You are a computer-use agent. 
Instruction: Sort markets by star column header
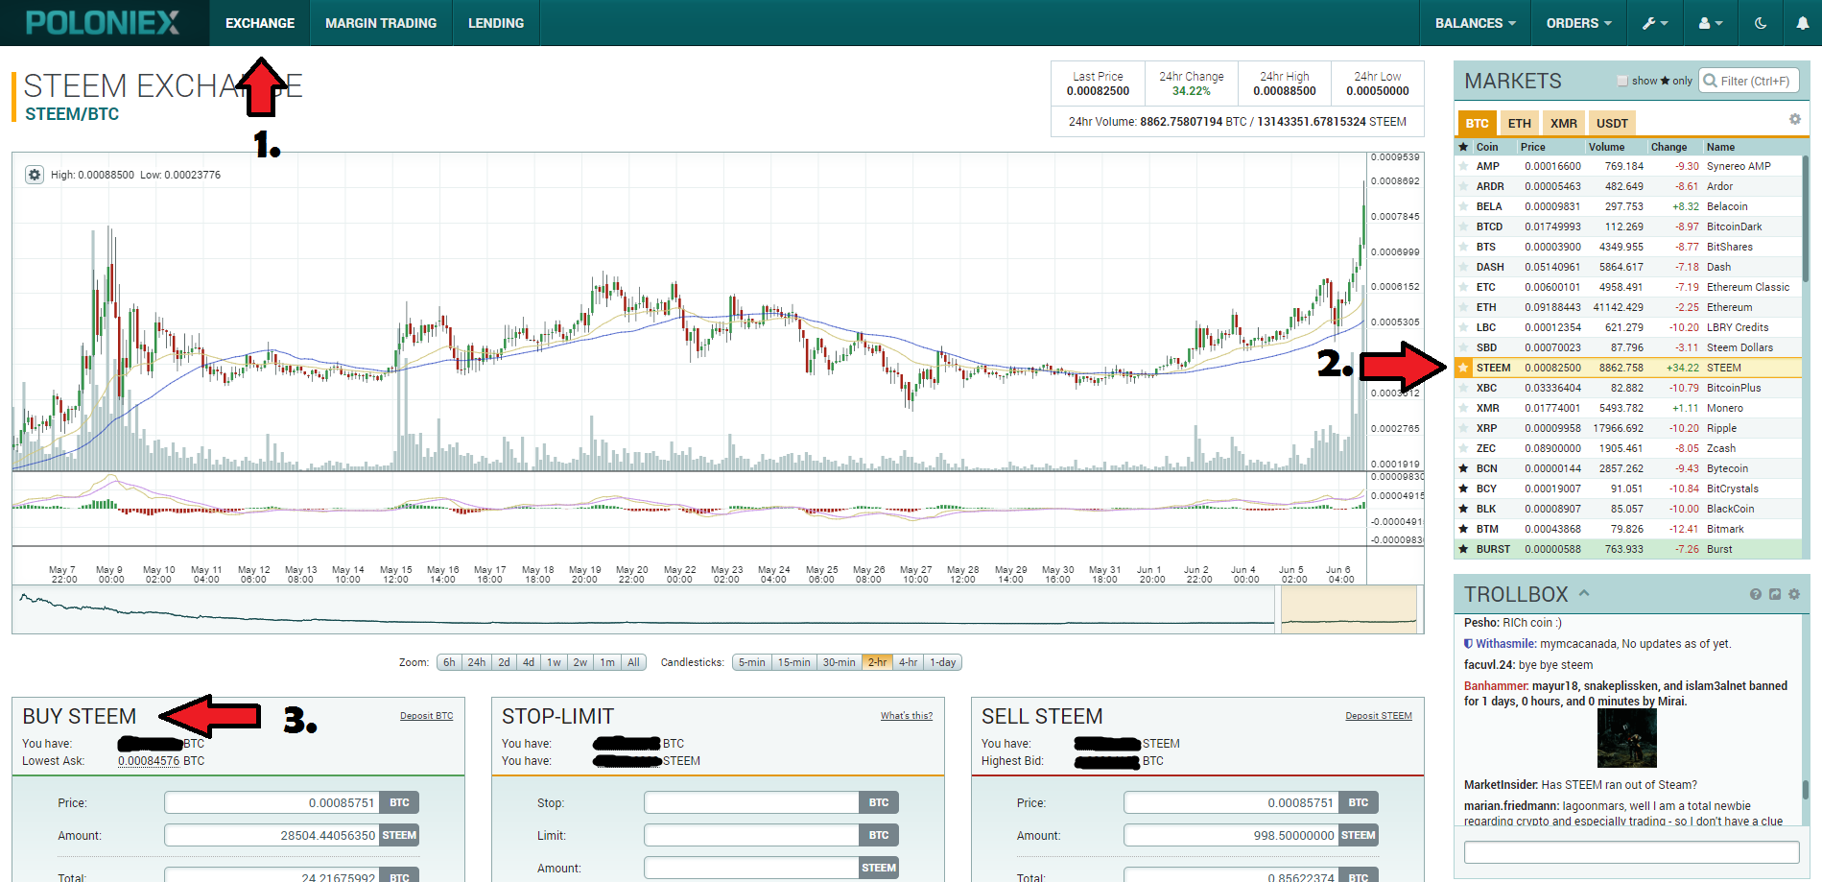tap(1463, 147)
